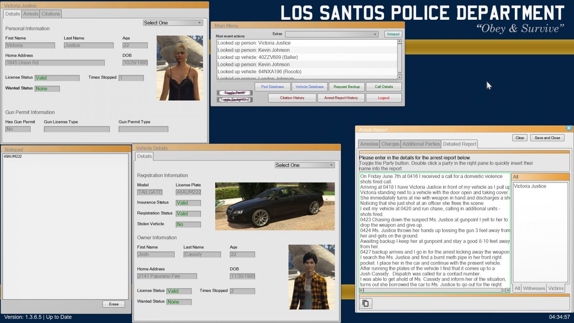Click Toggle Pause button
574x323 pixels.
click(x=235, y=93)
